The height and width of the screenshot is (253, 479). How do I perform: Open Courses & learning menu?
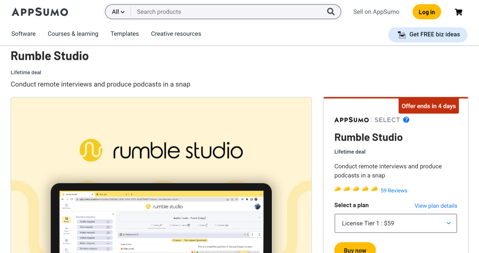[73, 34]
